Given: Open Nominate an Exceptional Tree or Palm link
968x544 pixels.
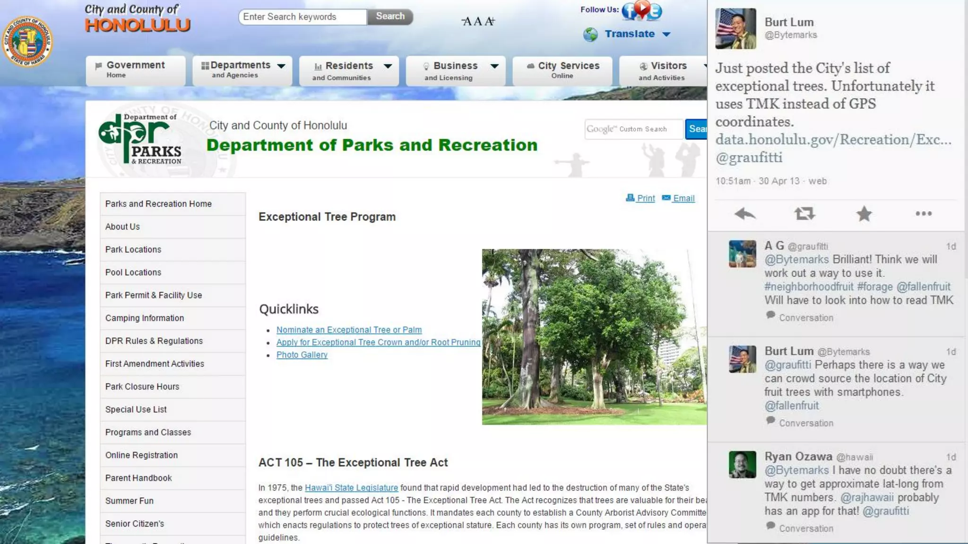Looking at the screenshot, I should (x=349, y=330).
